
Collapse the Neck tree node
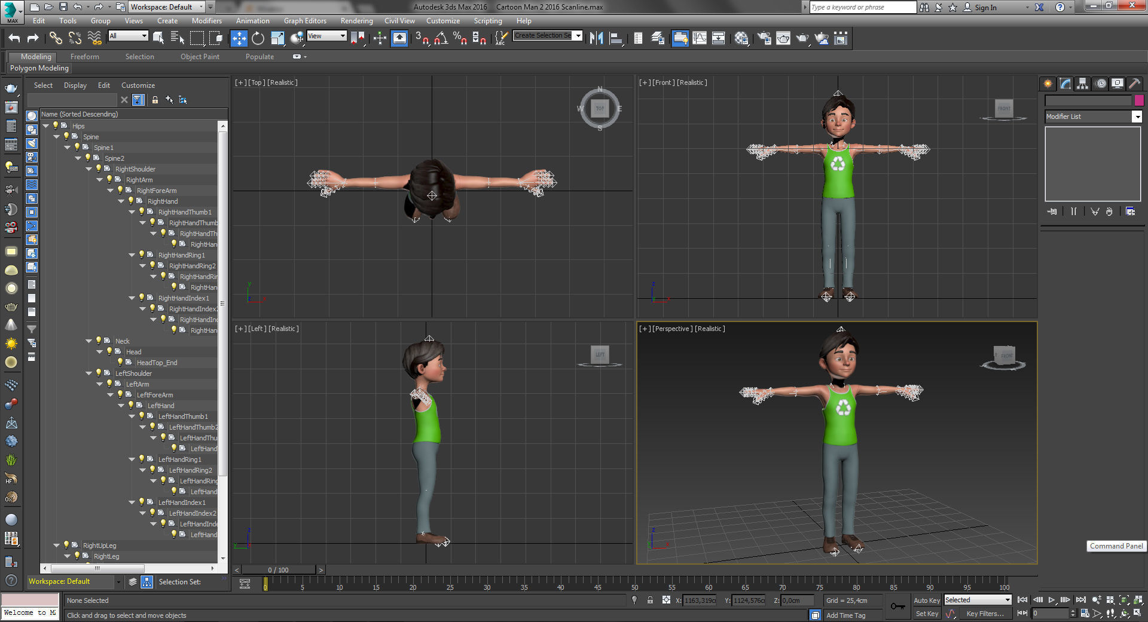click(88, 341)
